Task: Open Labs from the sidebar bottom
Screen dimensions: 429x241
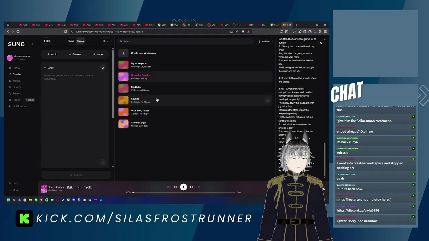Action: click(x=14, y=183)
